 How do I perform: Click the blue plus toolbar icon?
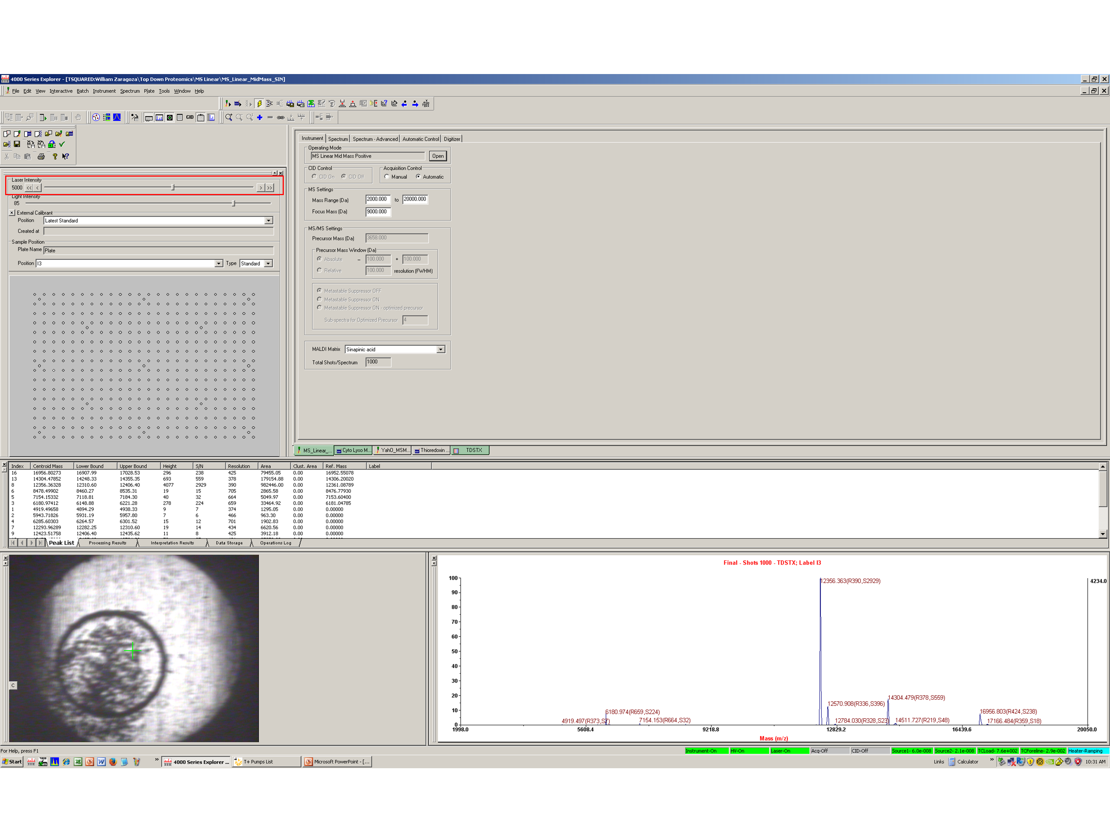pos(259,117)
